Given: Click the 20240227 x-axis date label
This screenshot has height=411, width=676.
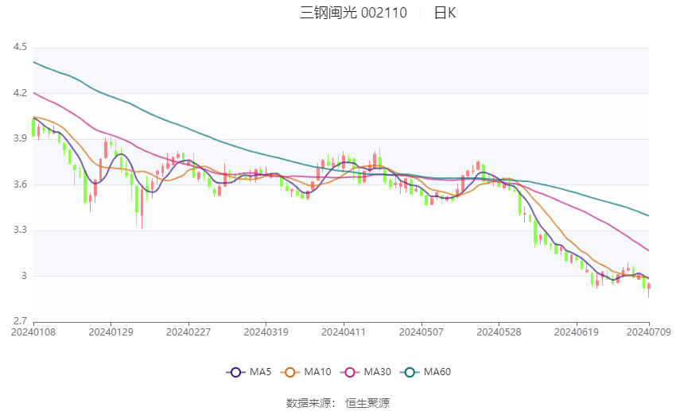Looking at the screenshot, I should coord(188,332).
